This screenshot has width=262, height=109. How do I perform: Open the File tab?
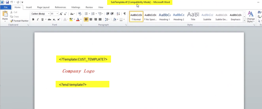[6, 7]
